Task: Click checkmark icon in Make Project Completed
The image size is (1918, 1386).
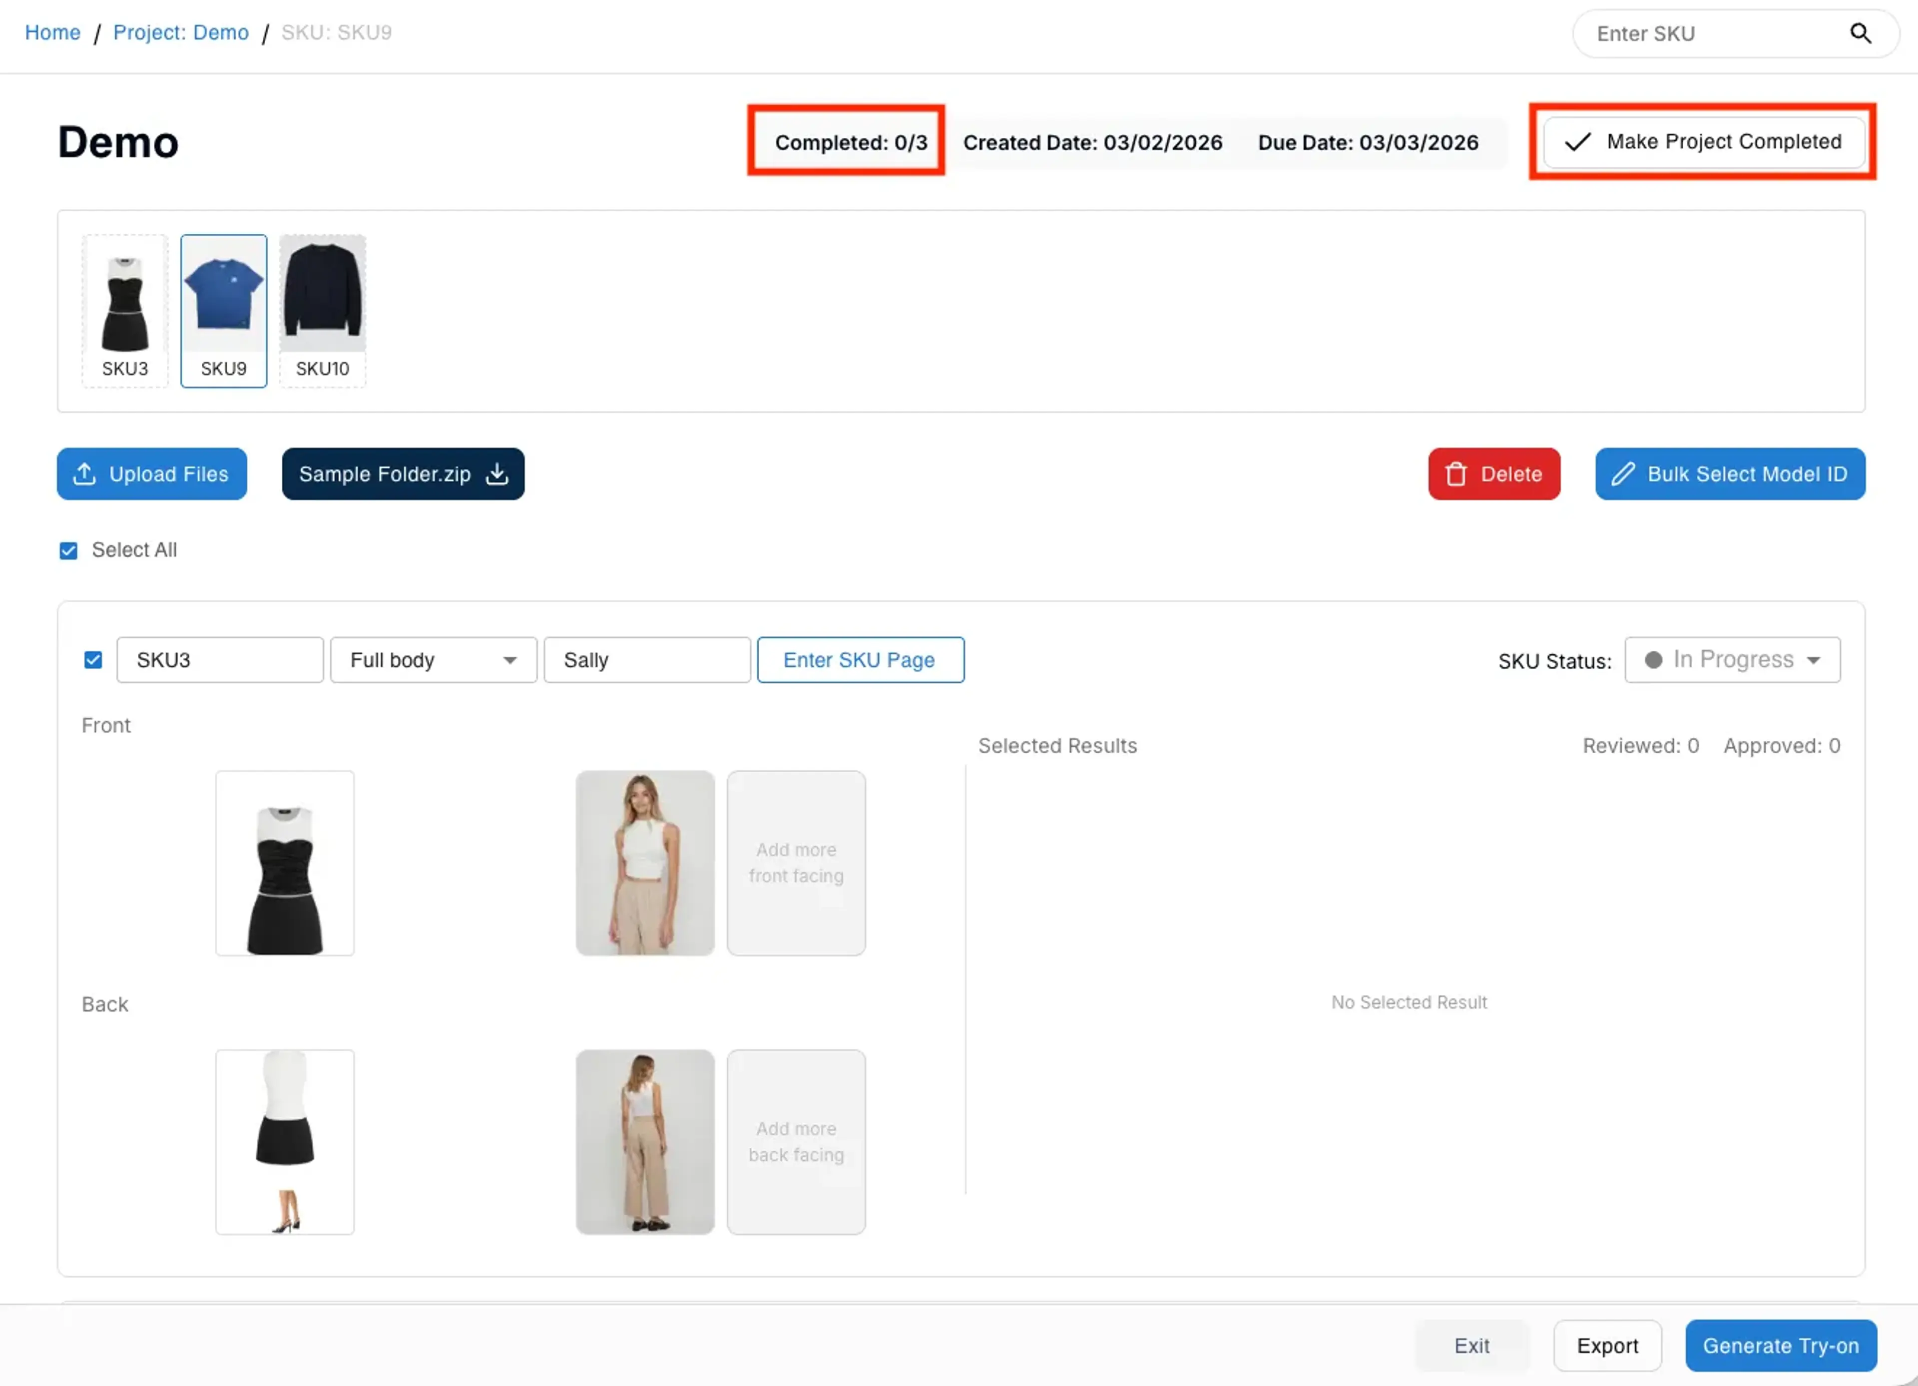Action: coord(1577,142)
